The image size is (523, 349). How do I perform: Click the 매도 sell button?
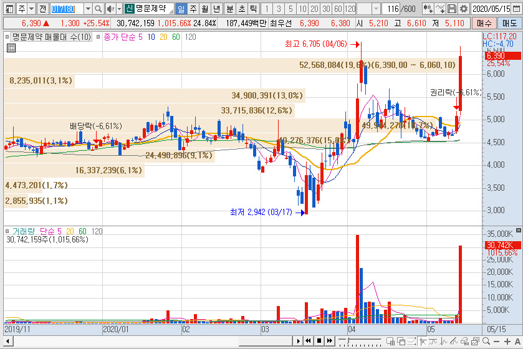pos(509,23)
